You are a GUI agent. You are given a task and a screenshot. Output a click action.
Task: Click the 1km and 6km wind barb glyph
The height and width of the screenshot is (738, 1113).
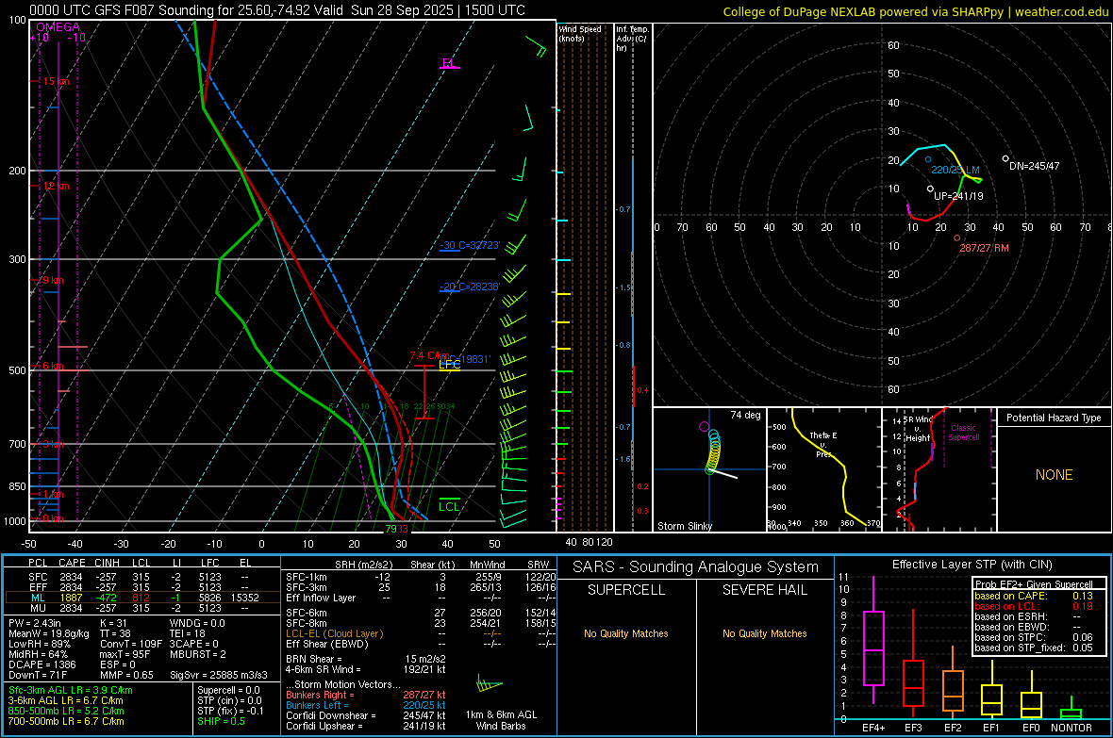tap(489, 685)
